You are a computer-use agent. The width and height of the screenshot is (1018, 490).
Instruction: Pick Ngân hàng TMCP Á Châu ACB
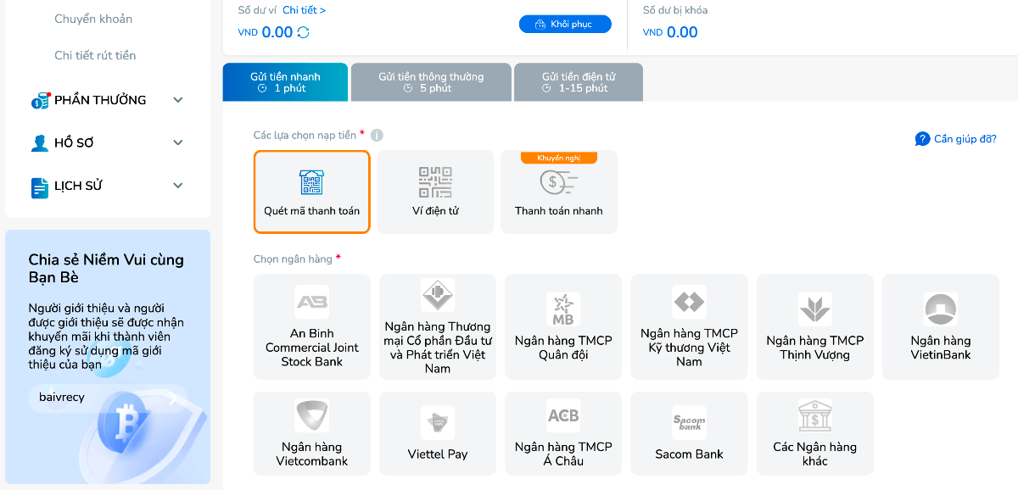tap(562, 433)
